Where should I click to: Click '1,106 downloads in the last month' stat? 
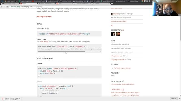[x=122, y=52]
